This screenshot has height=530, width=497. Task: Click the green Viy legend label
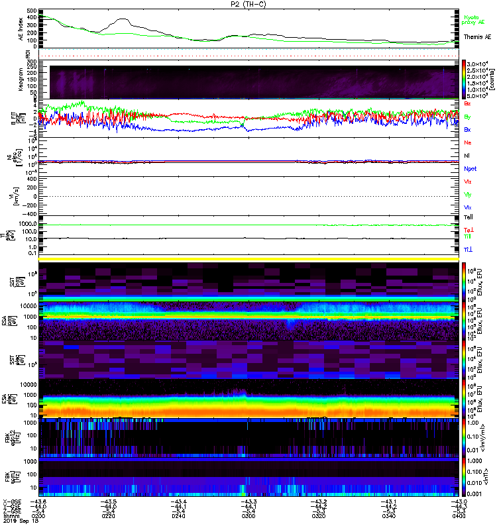[468, 195]
